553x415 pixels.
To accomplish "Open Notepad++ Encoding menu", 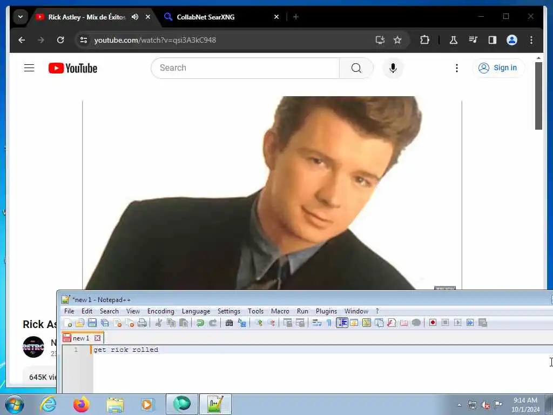I will [x=160, y=311].
